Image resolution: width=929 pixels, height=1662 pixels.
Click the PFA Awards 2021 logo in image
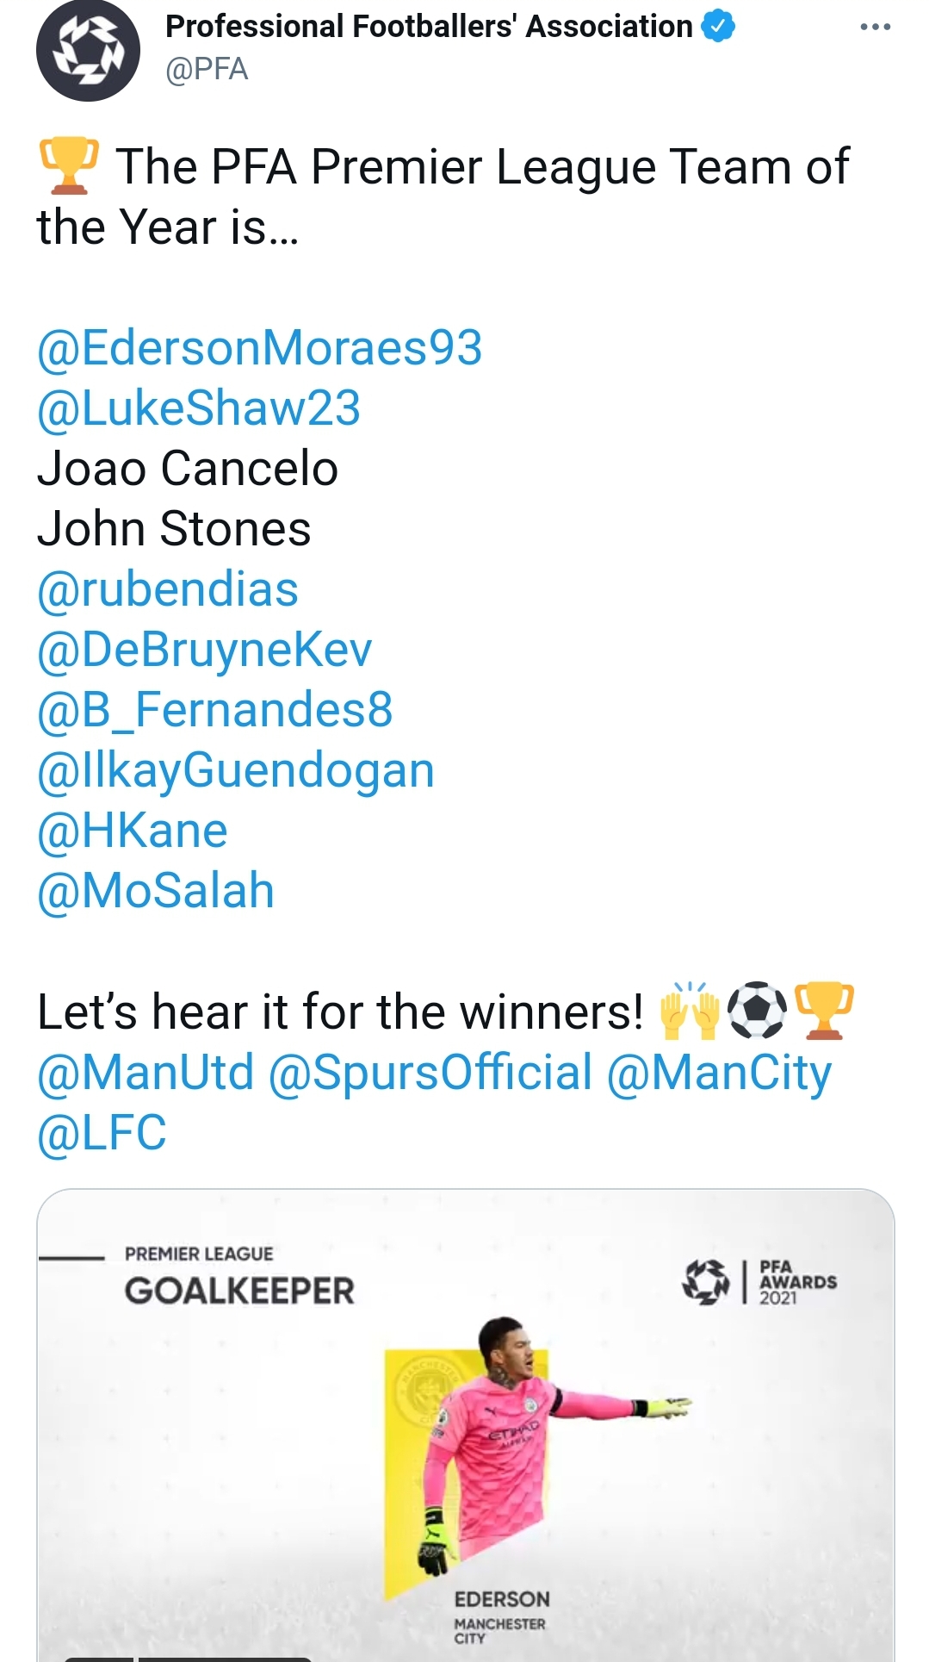[759, 1281]
